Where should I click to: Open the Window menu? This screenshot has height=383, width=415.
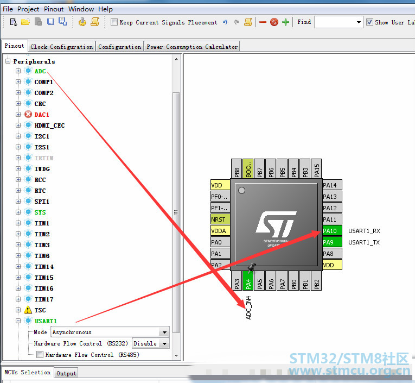click(x=81, y=9)
